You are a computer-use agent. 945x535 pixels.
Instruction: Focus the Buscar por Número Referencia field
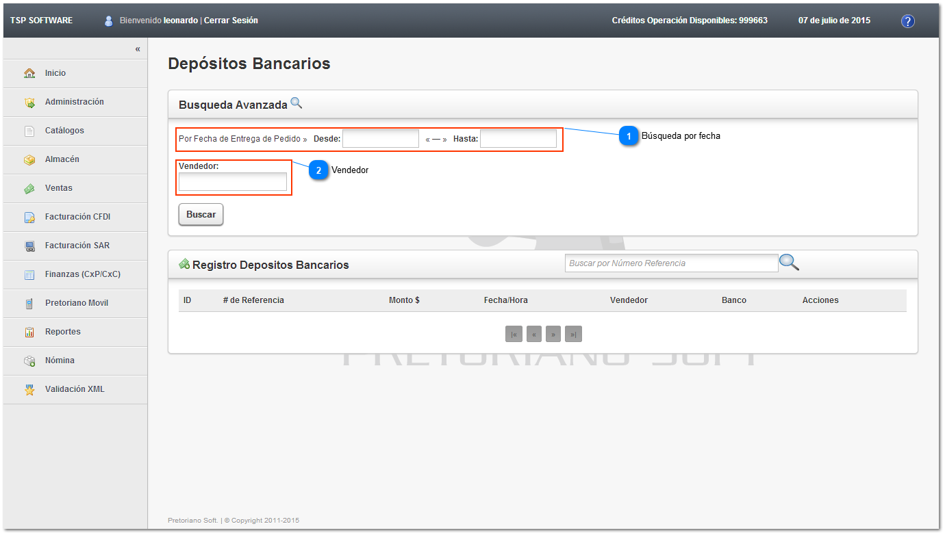[x=672, y=263]
